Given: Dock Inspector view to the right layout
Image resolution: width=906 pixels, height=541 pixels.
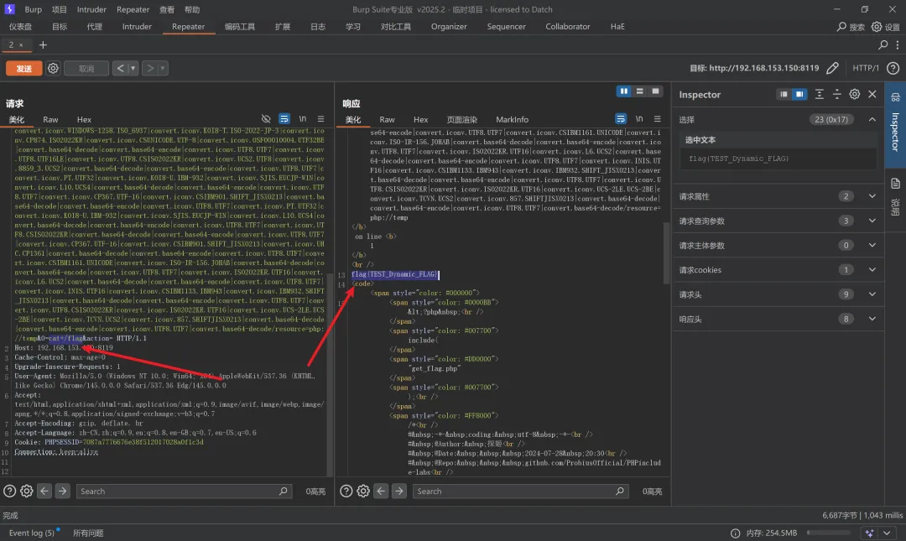Looking at the screenshot, I should 799,94.
